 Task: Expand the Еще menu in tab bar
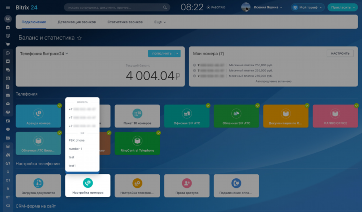tap(160, 22)
